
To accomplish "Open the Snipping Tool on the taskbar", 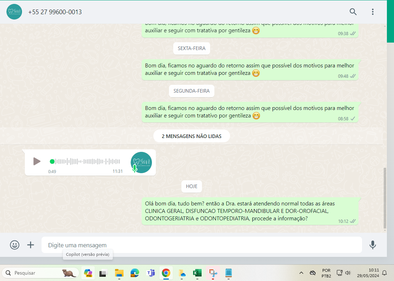I will [x=213, y=273].
